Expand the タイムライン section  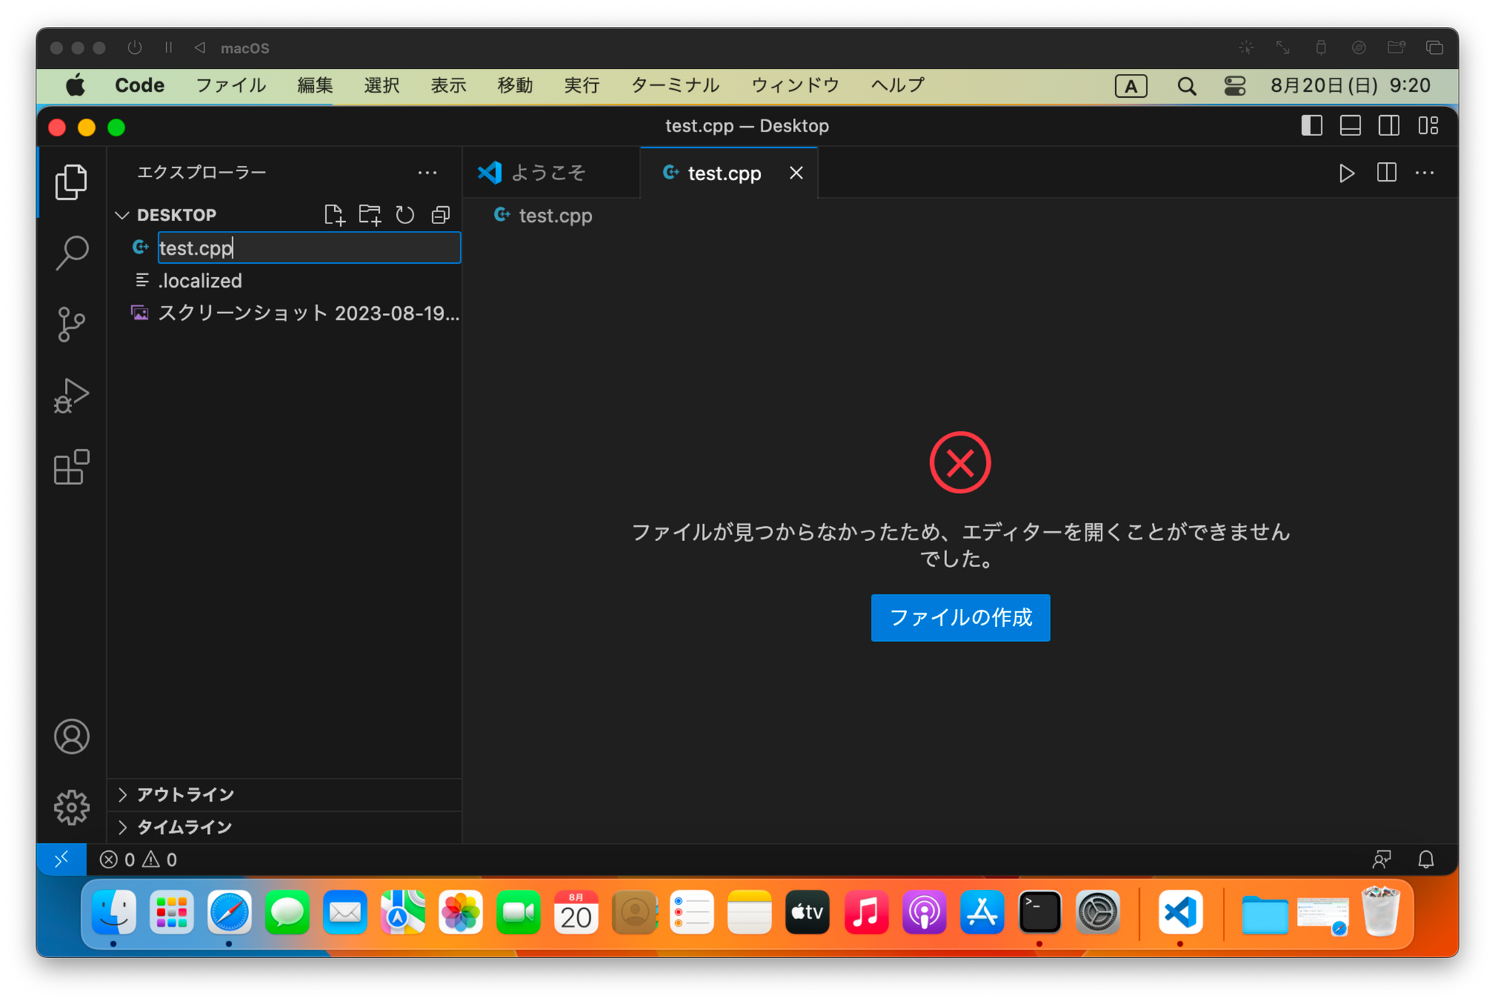(x=184, y=827)
